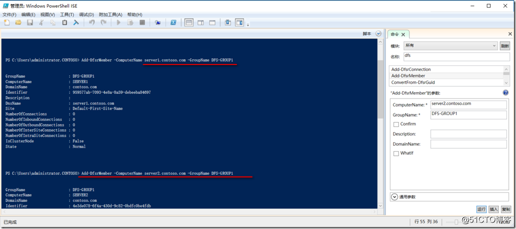
Task: Select Add-DfsrConnection in the command list
Action: [447, 69]
